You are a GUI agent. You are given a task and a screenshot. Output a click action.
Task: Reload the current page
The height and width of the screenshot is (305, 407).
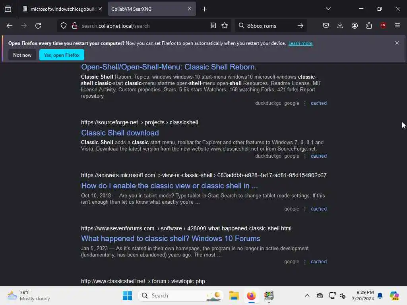click(x=38, y=26)
